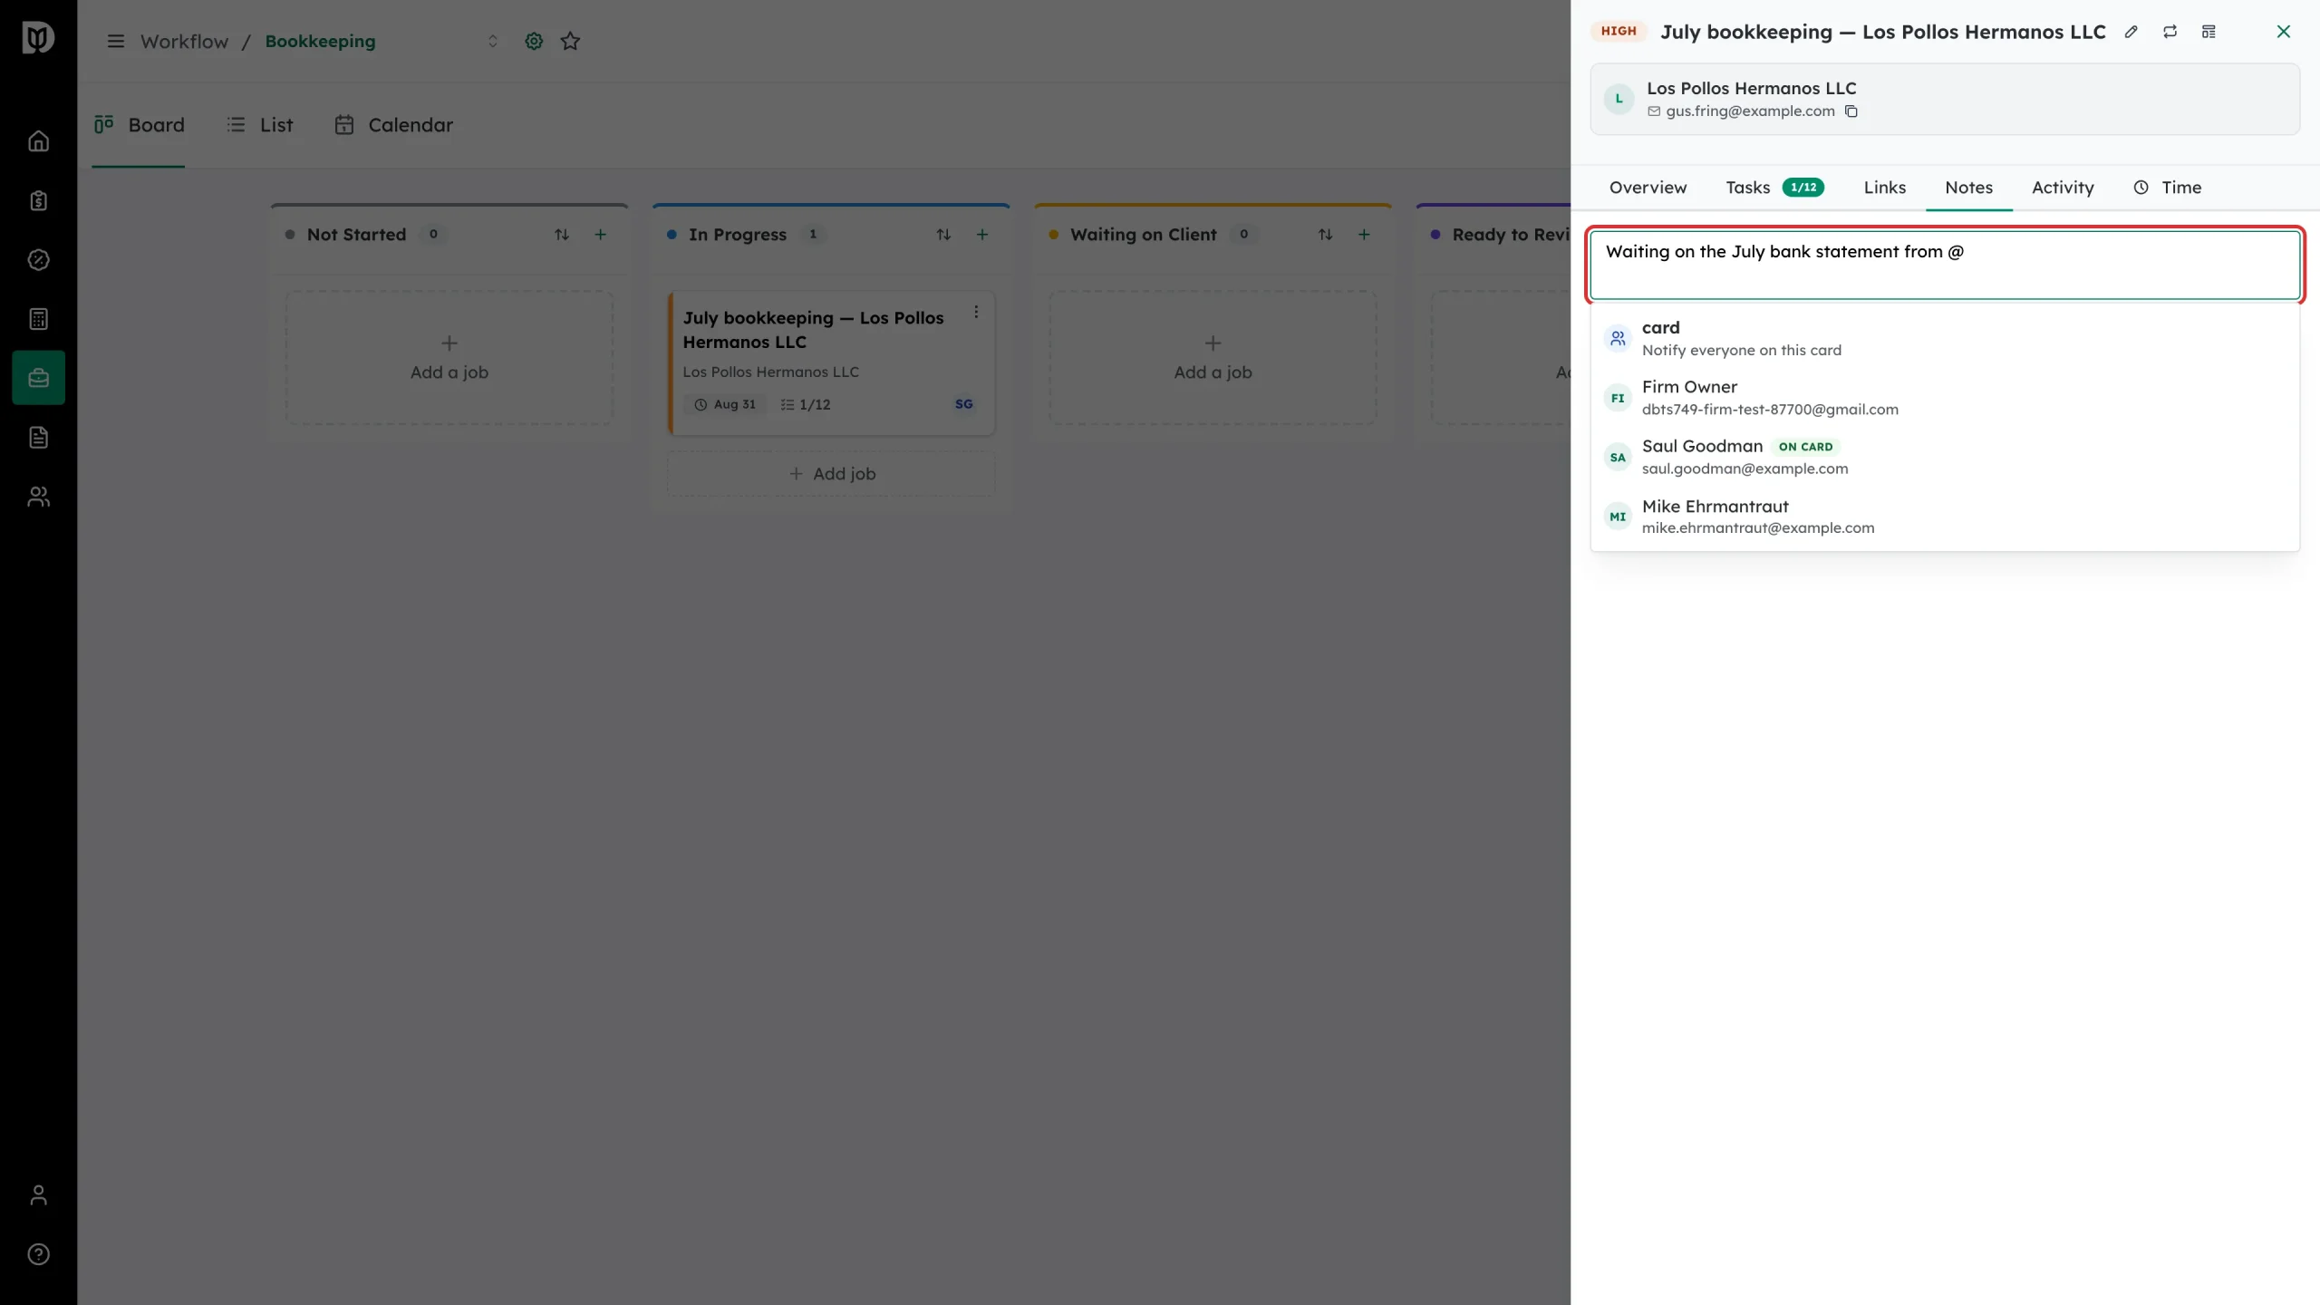The width and height of the screenshot is (2320, 1305).
Task: Toggle the hamburger sidebar menu
Action: pyautogui.click(x=115, y=41)
